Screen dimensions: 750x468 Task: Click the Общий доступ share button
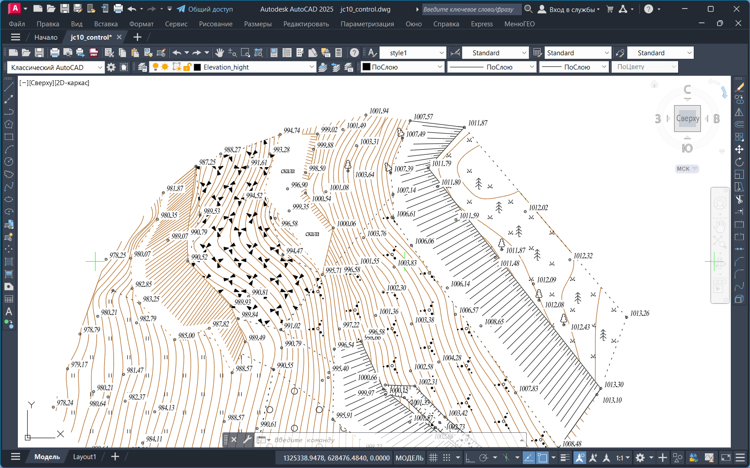[x=205, y=9]
